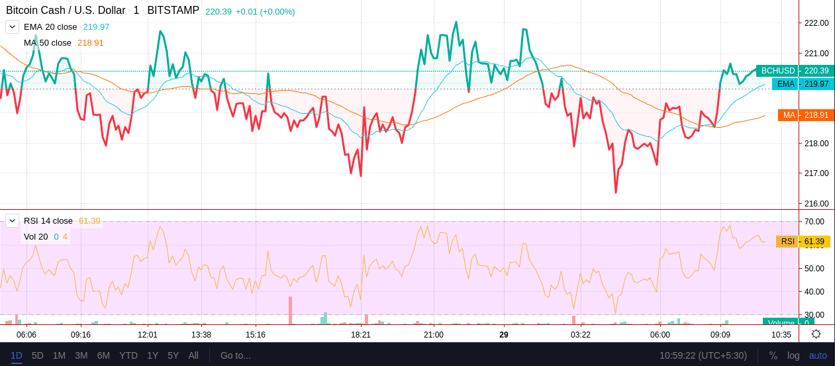Click the 222.00 price scale value
This screenshot has width=835, height=366.
[x=816, y=23]
